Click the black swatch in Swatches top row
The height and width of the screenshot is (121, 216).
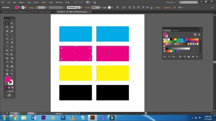171,40
